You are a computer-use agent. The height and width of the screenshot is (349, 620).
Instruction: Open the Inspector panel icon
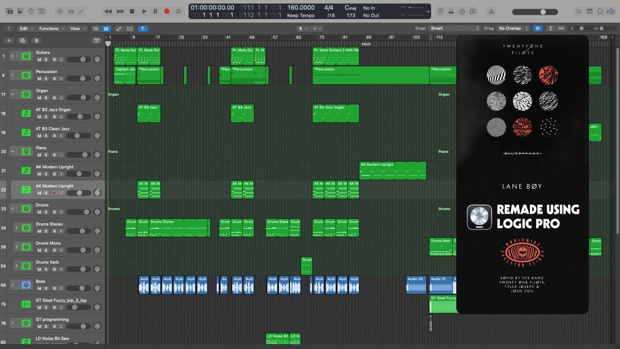pos(20,11)
